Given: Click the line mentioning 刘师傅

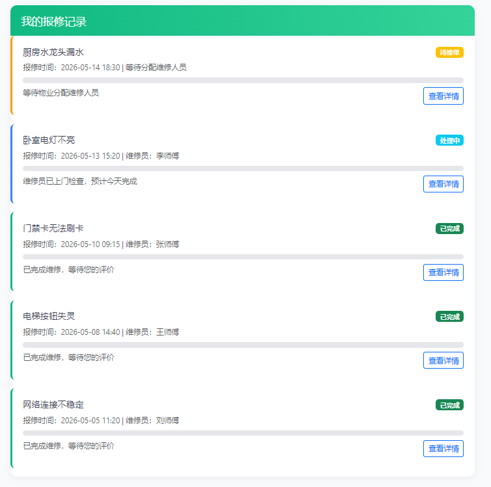Looking at the screenshot, I should [x=101, y=421].
